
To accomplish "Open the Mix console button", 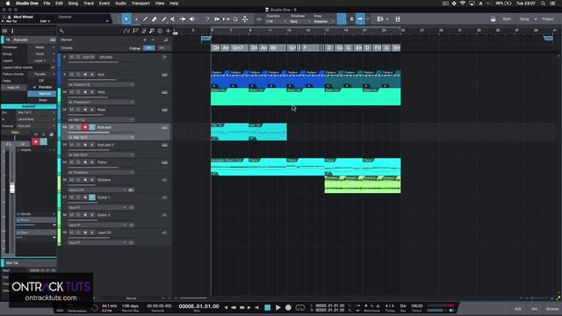I will pos(534,309).
